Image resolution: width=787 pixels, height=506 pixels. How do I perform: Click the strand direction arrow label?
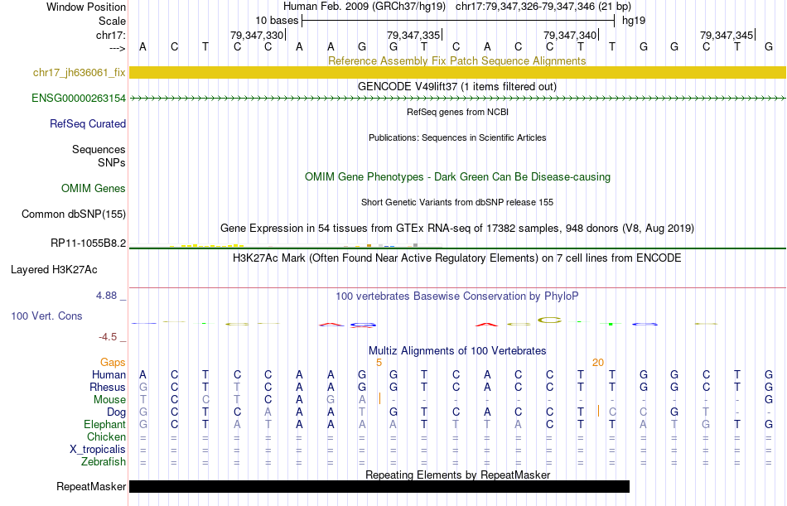(x=118, y=48)
